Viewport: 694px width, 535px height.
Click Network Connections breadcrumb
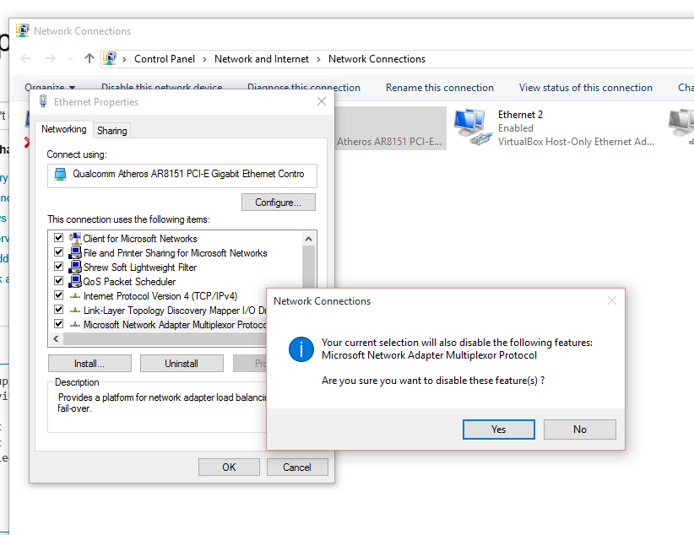tap(377, 59)
